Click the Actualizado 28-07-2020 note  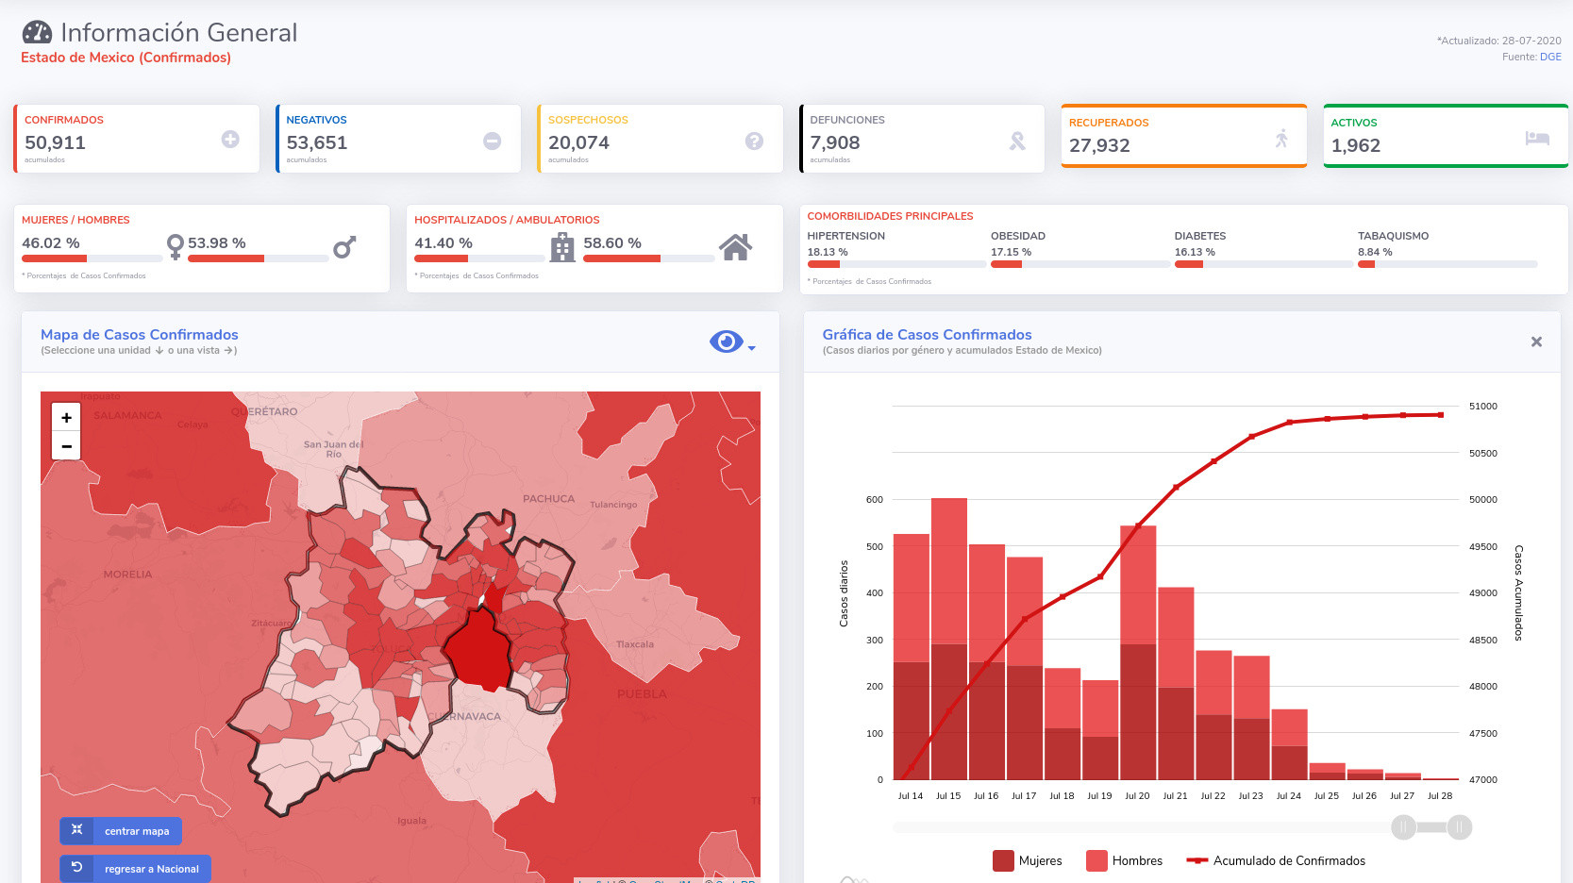1498,41
